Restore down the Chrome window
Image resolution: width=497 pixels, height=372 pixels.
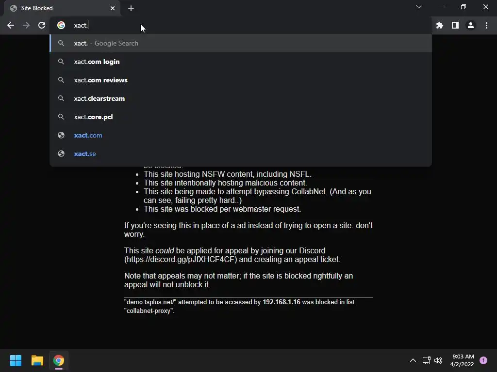[x=464, y=7]
